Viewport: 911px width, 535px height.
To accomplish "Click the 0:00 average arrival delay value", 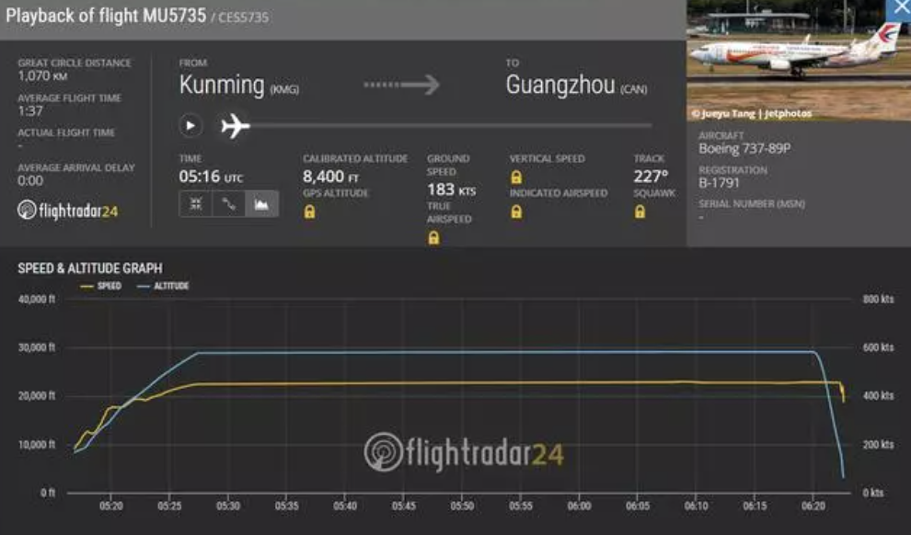I will coord(30,180).
